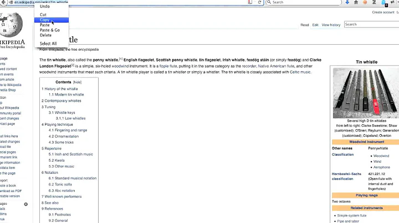Choose Paste in the context menu
Screen dimensions: 399x223
pos(52,25)
